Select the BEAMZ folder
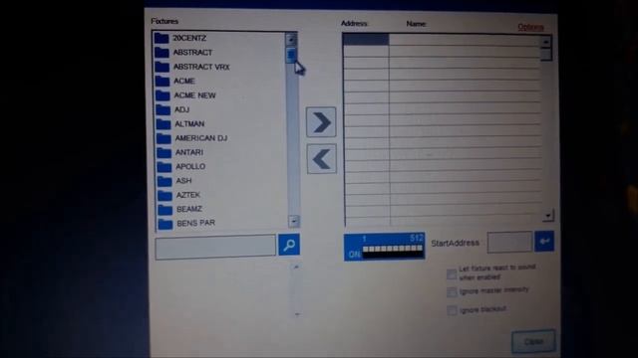The width and height of the screenshot is (638, 358). pos(180,209)
